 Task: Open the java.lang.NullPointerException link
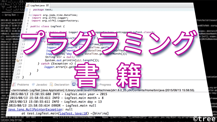coord(35,109)
